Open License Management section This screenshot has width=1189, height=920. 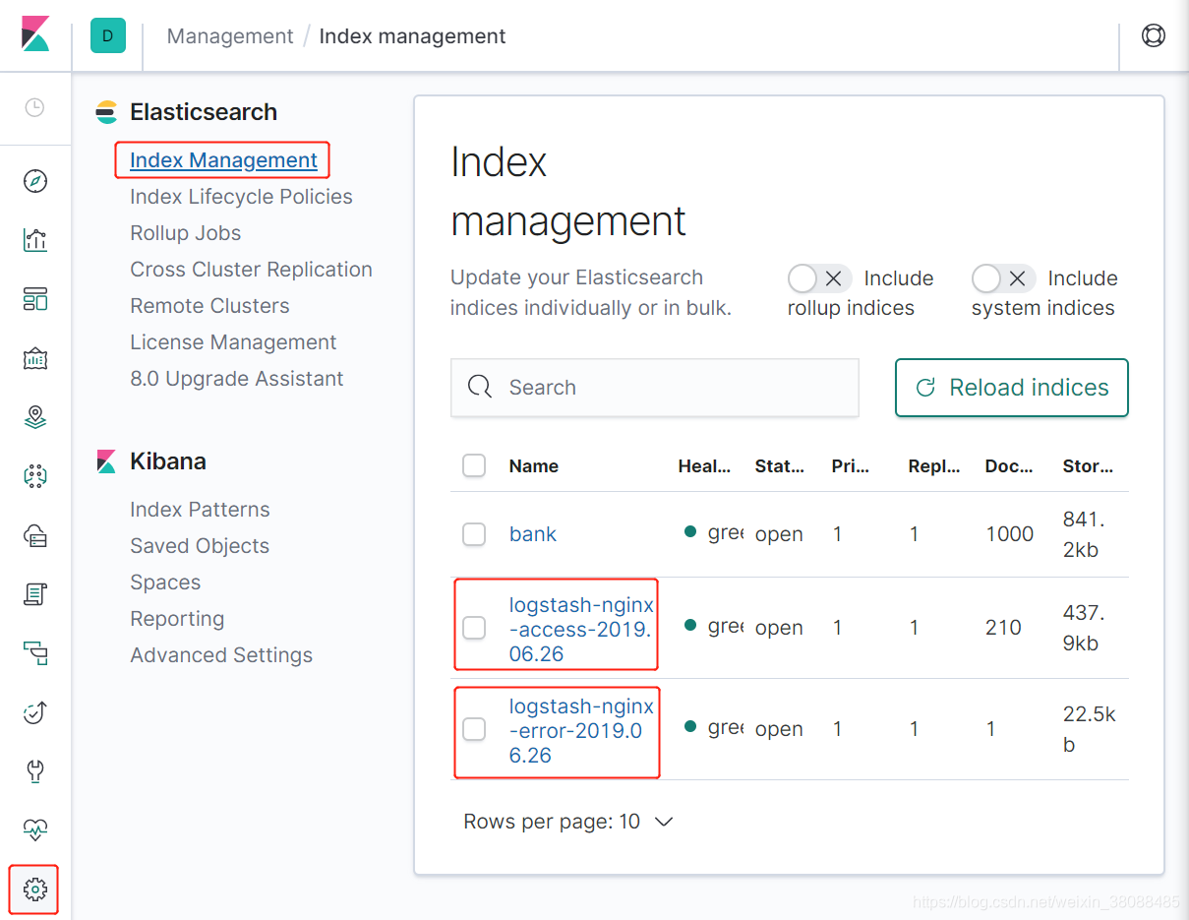tap(233, 342)
